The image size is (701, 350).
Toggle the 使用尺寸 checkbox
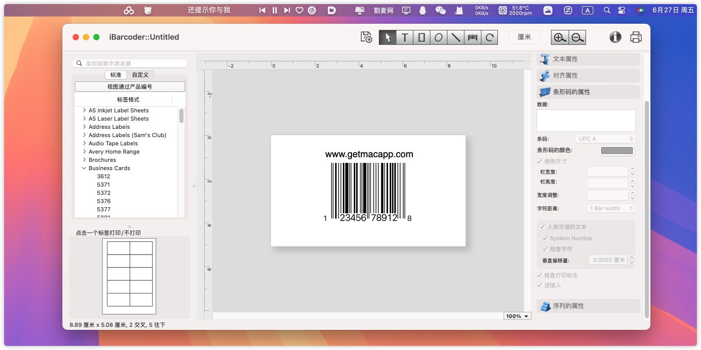[x=540, y=161]
